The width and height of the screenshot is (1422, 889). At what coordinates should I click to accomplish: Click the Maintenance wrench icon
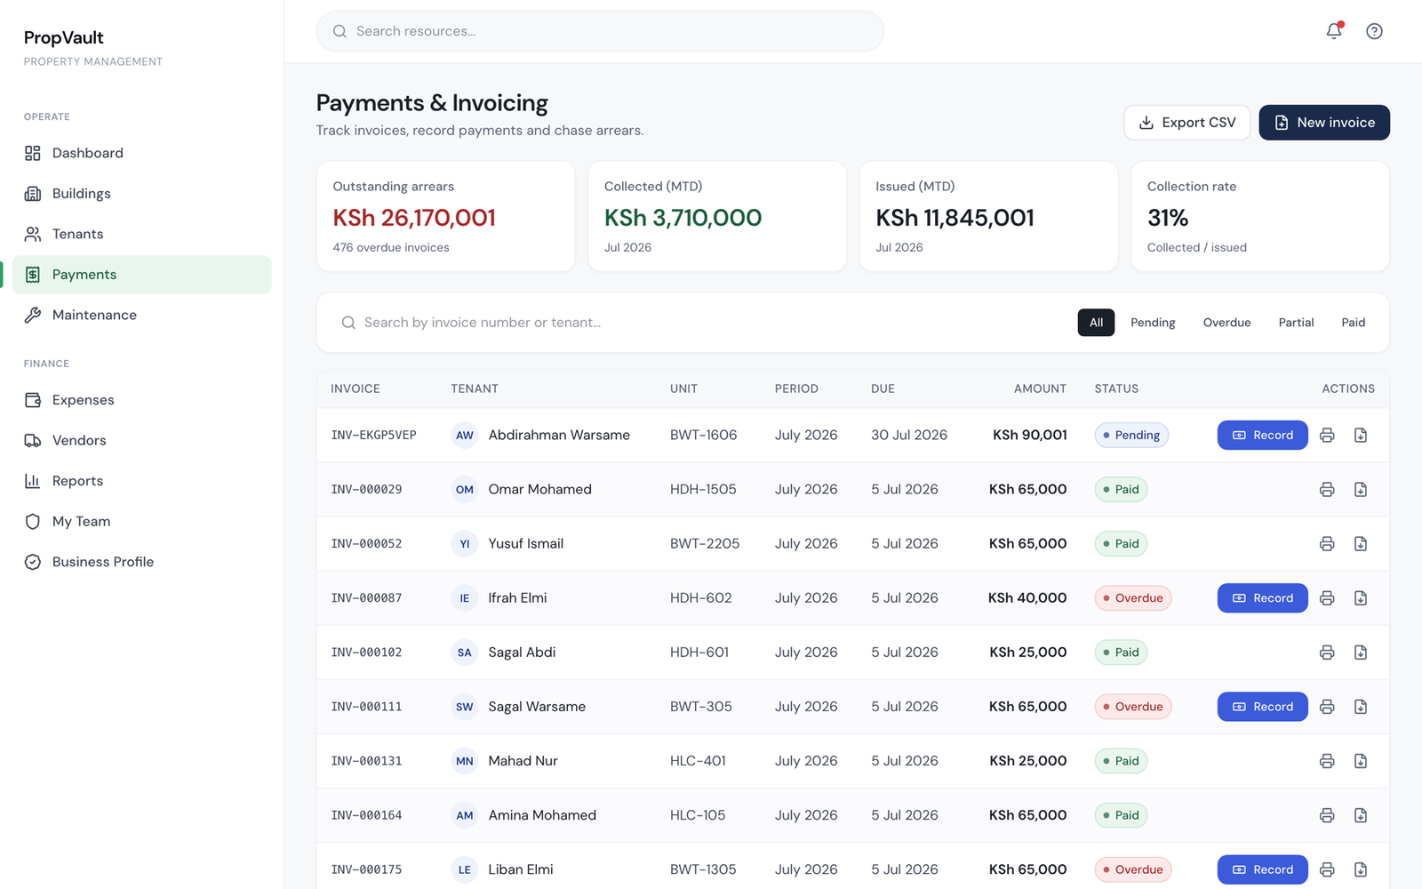33,315
